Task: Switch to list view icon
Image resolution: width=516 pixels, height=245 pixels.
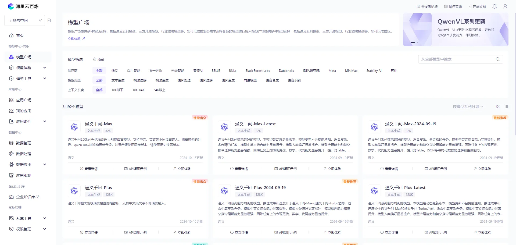Action: tap(506, 106)
